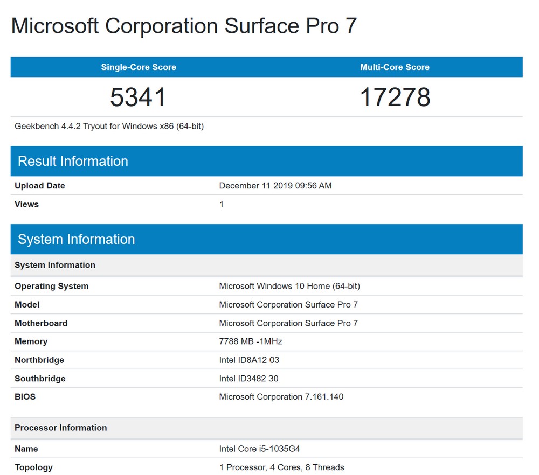Click the Result Information section header

pos(73,161)
